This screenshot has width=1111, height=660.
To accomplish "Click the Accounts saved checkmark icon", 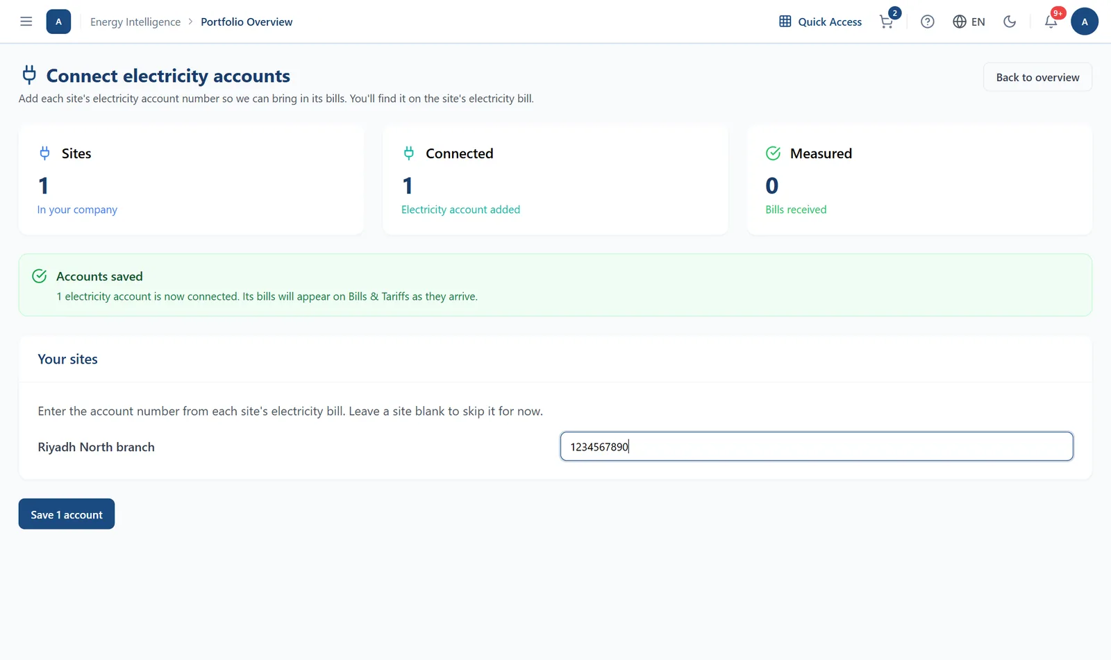I will (x=40, y=276).
